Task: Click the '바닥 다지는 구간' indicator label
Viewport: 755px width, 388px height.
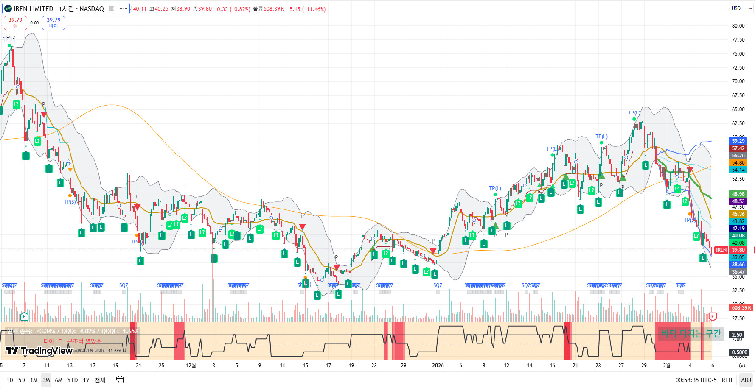Action: pyautogui.click(x=691, y=334)
